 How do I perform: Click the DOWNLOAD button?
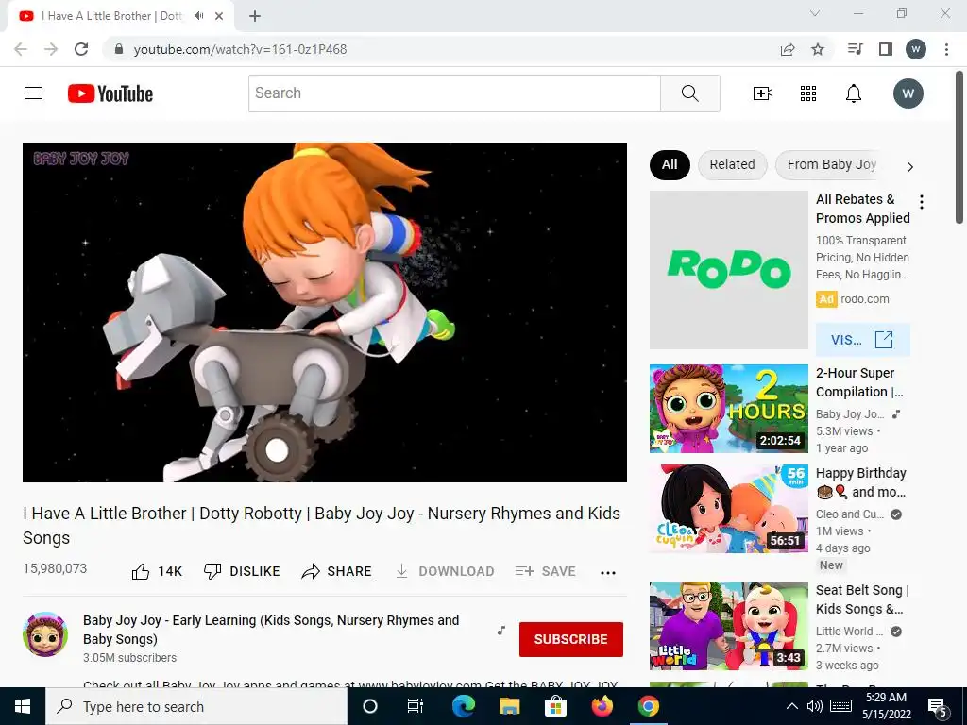445,571
